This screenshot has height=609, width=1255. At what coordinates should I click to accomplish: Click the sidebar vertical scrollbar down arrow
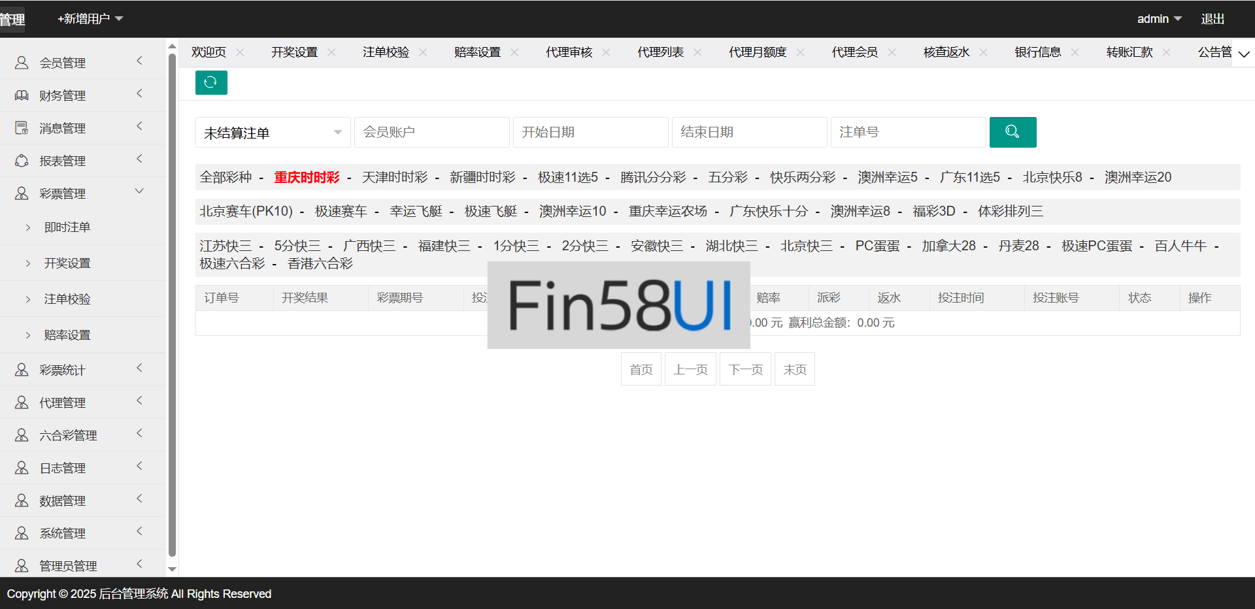[x=172, y=569]
